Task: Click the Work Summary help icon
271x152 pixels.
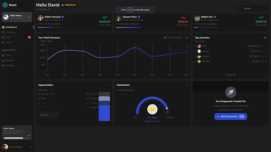Action: tap(187, 38)
